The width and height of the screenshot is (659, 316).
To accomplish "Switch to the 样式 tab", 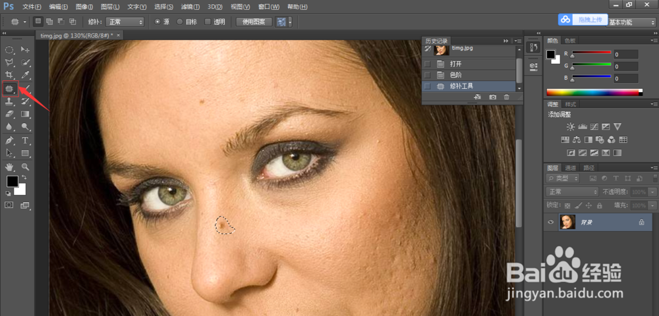I will pos(570,104).
